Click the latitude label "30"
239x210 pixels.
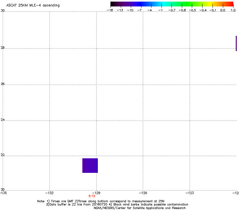3,11
